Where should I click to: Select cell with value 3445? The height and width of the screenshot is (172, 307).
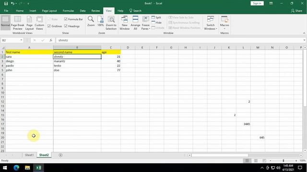[x=243, y=124]
